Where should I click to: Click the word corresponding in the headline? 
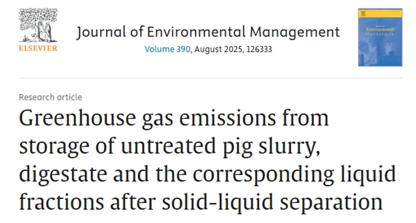pos(263,175)
